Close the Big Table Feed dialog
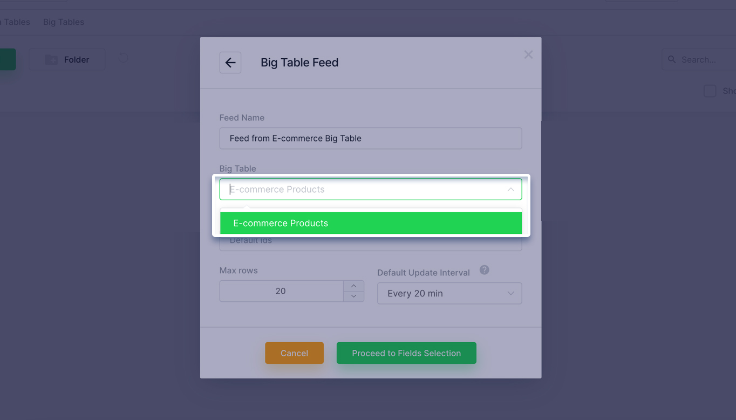The height and width of the screenshot is (420, 736). [x=528, y=55]
